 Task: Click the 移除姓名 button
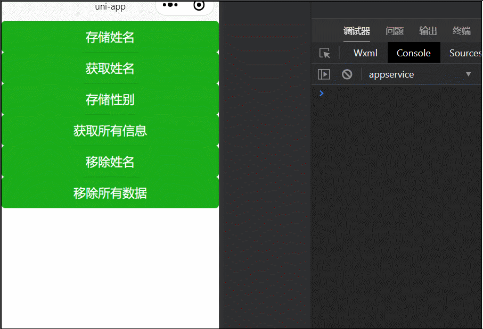(110, 162)
